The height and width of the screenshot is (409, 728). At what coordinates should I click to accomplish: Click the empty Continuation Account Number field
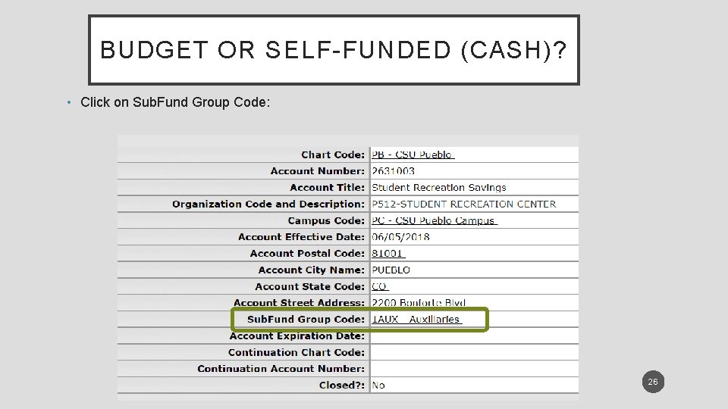(x=473, y=369)
